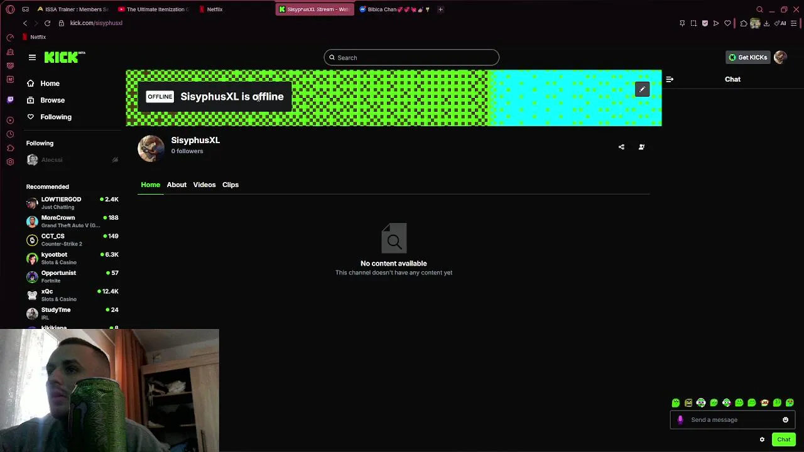The height and width of the screenshot is (452, 804).
Task: Open browser tab search magnifier
Action: coord(759,9)
